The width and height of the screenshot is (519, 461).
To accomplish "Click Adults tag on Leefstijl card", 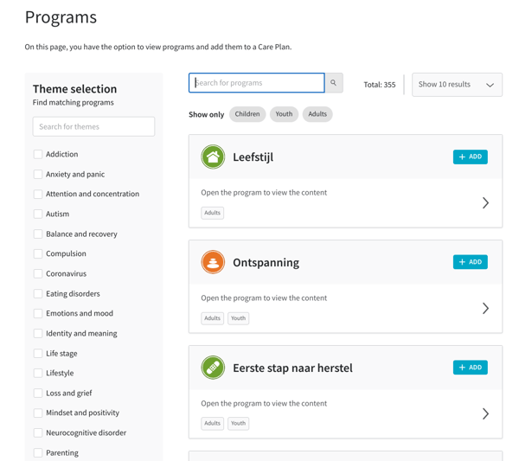I will pyautogui.click(x=212, y=213).
